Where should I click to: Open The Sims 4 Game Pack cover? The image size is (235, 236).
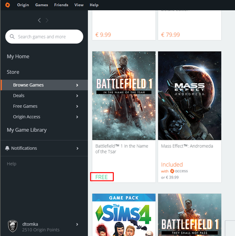tap(124, 215)
